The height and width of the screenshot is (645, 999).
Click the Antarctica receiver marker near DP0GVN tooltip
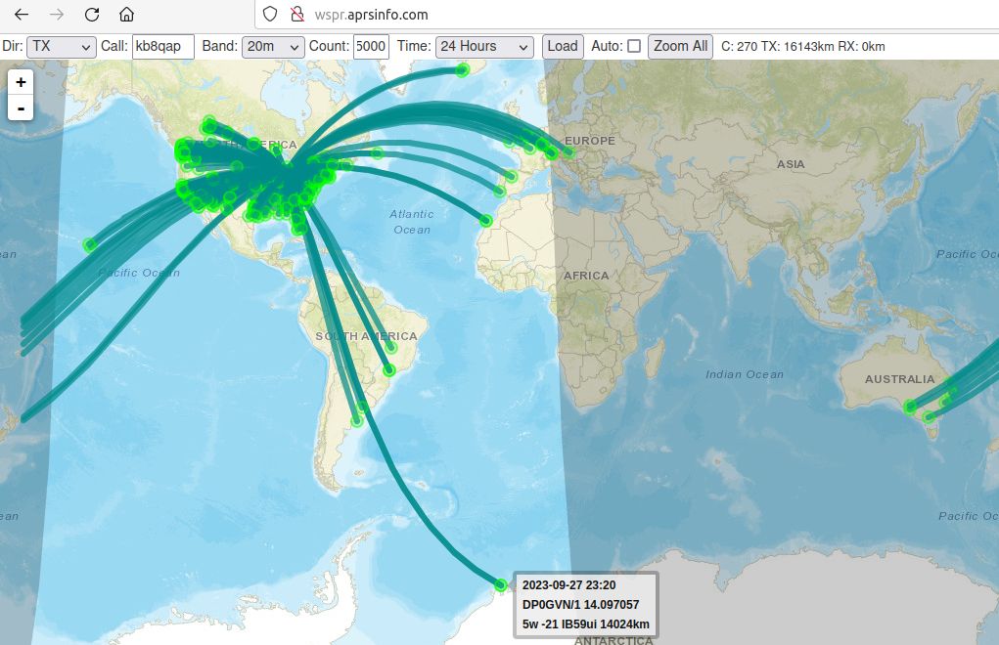tap(501, 584)
